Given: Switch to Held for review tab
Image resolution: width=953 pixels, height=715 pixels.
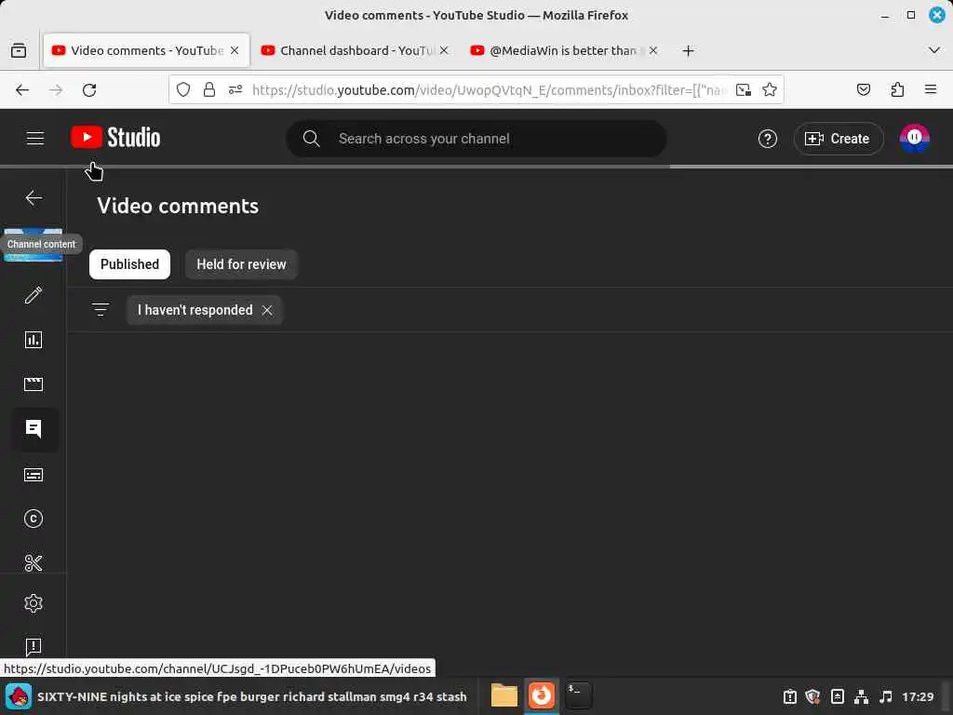Looking at the screenshot, I should [241, 264].
